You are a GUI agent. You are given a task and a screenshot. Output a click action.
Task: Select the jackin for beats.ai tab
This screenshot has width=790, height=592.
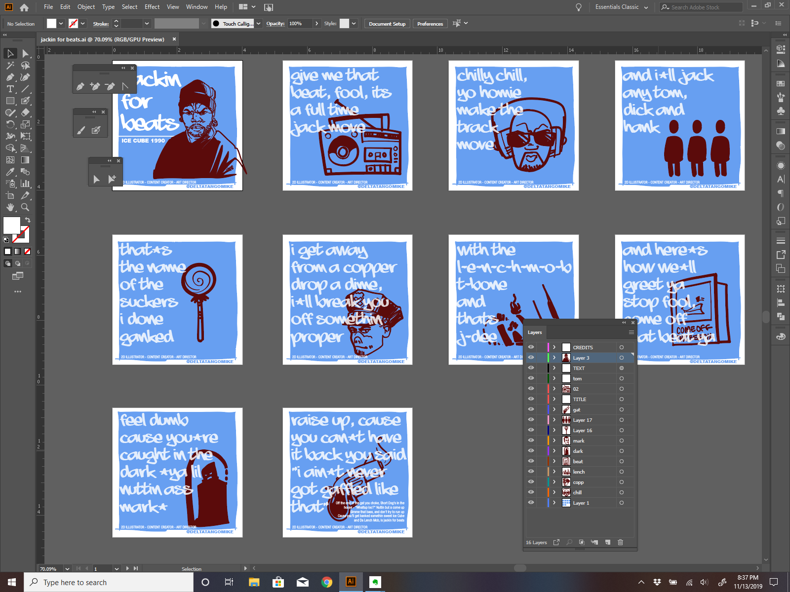pyautogui.click(x=103, y=39)
